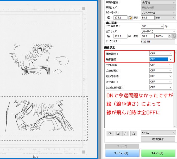Click the input height field 88.2
This screenshot has width=177, height=159.
pos(148,18)
